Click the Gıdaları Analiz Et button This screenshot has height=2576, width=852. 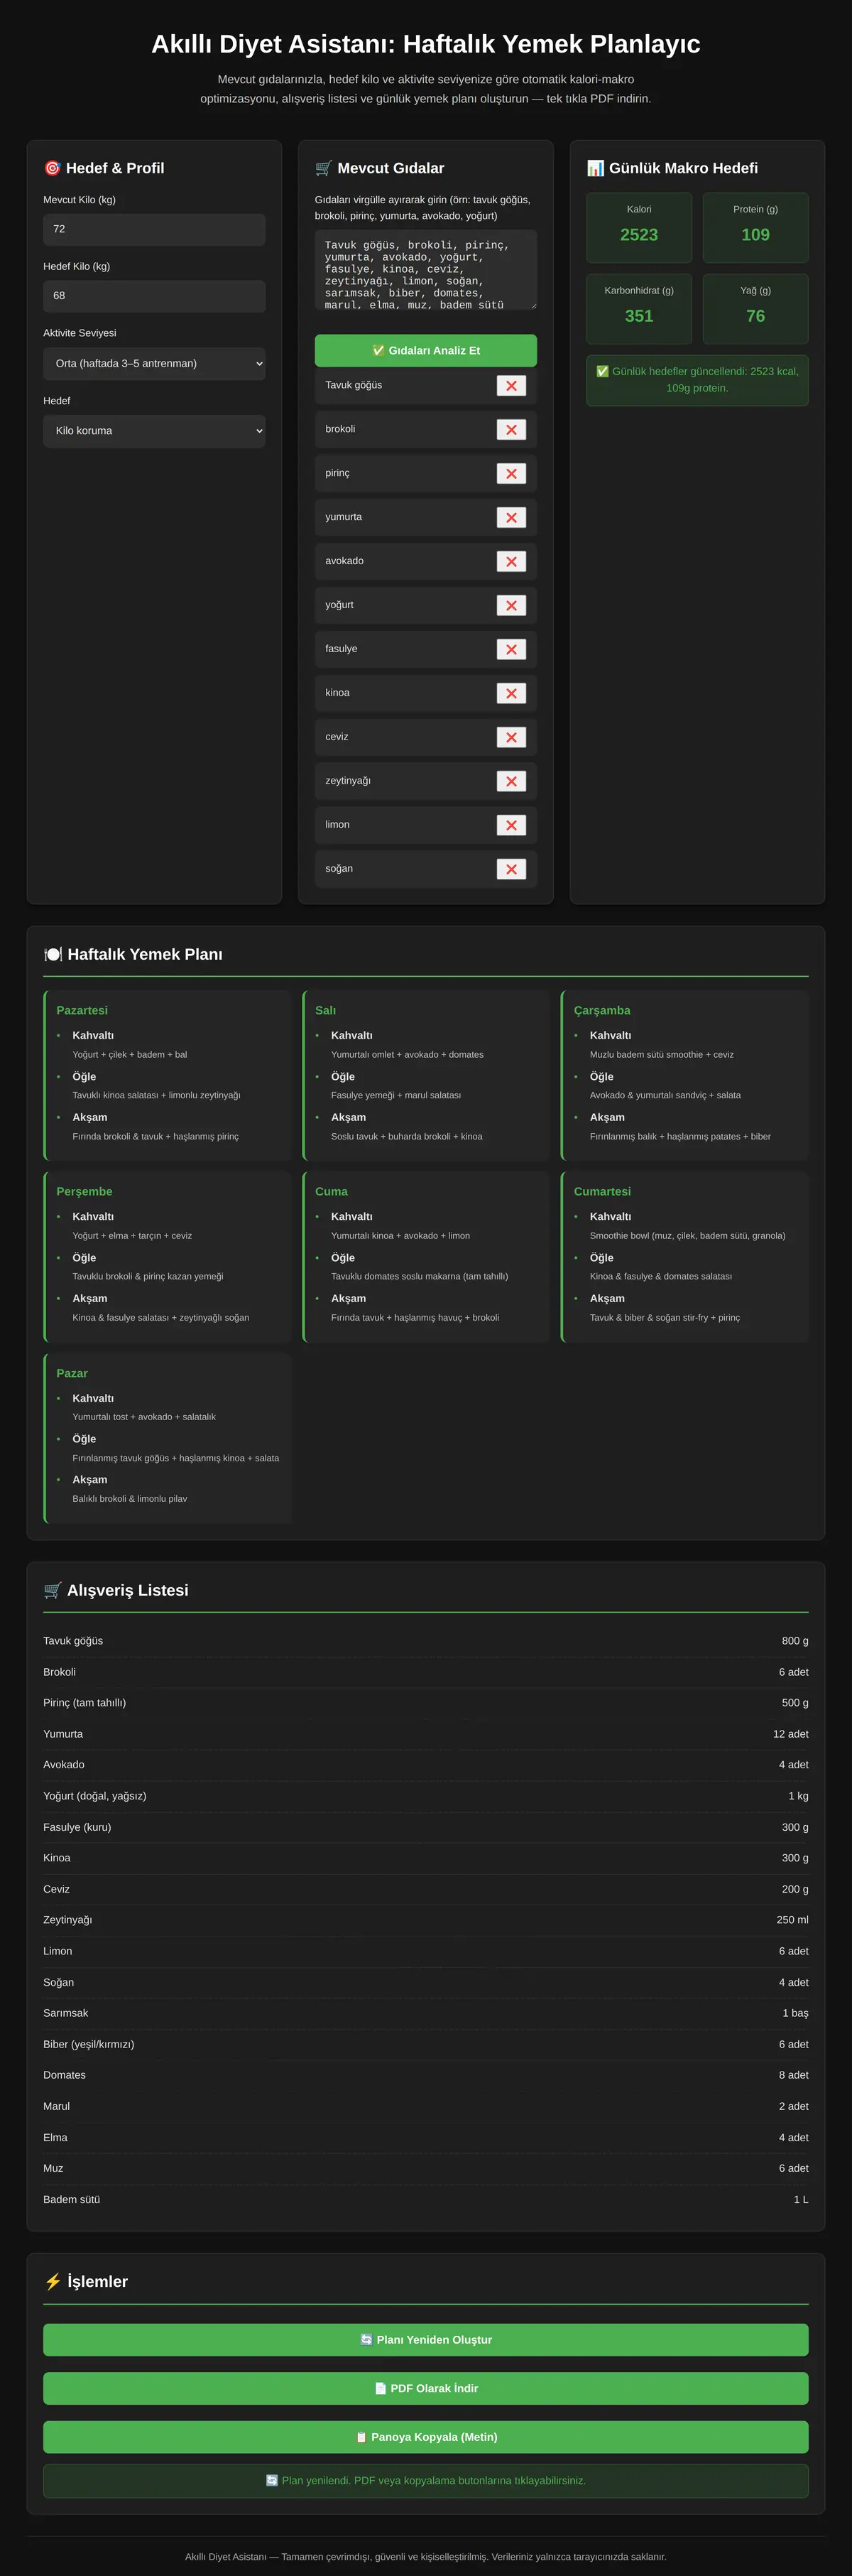click(x=425, y=350)
